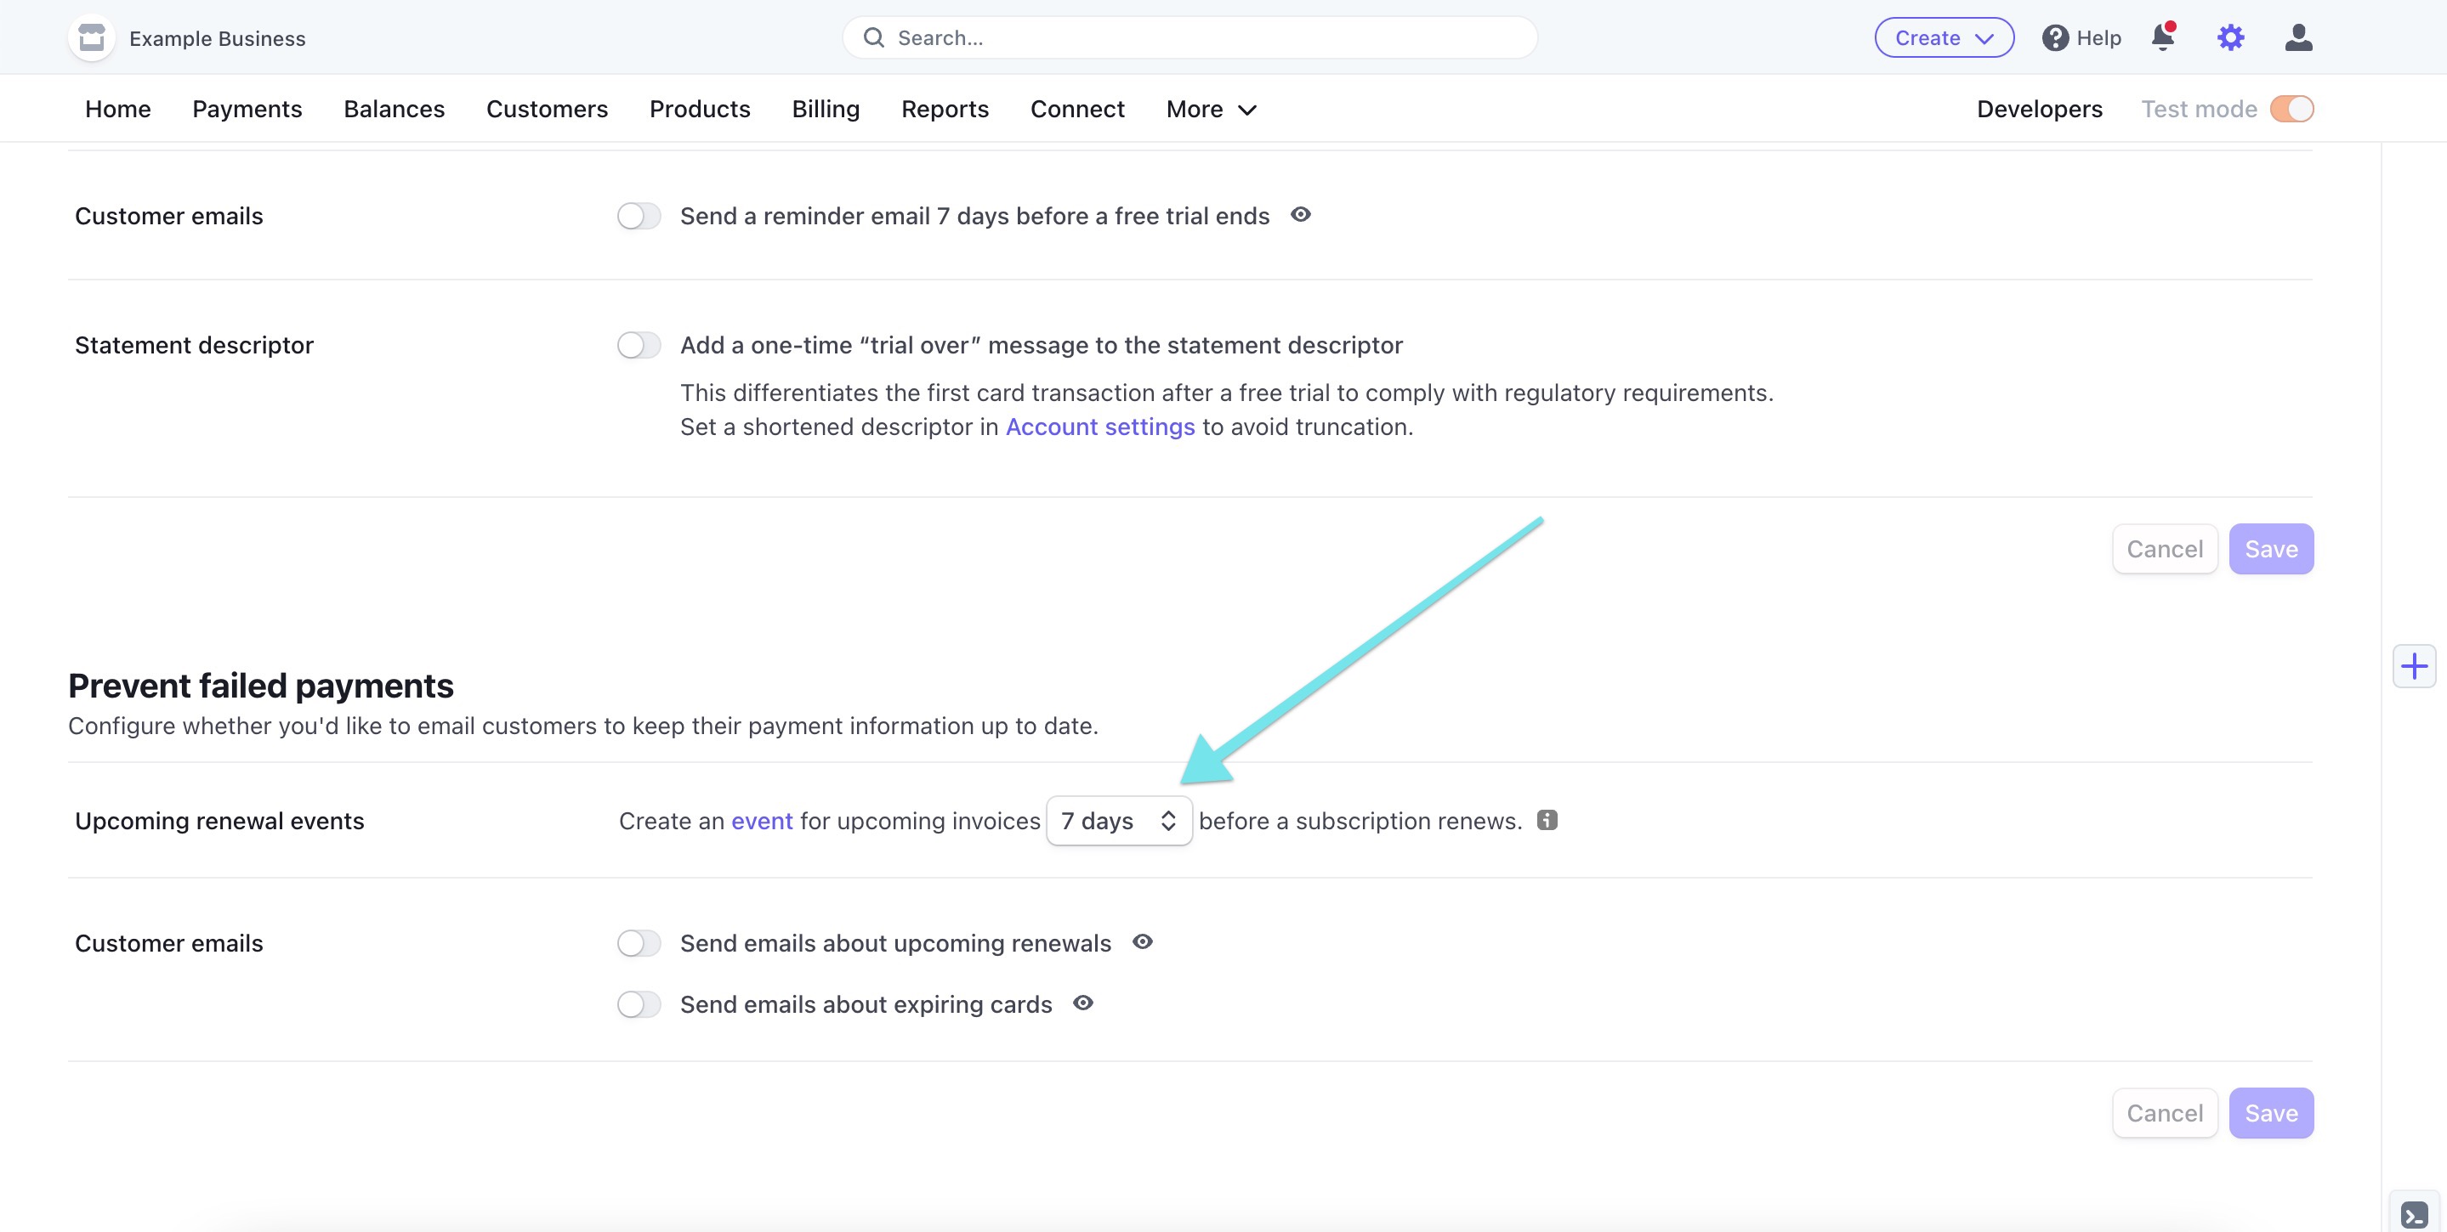
Task: Open settings gear icon
Action: (x=2230, y=38)
